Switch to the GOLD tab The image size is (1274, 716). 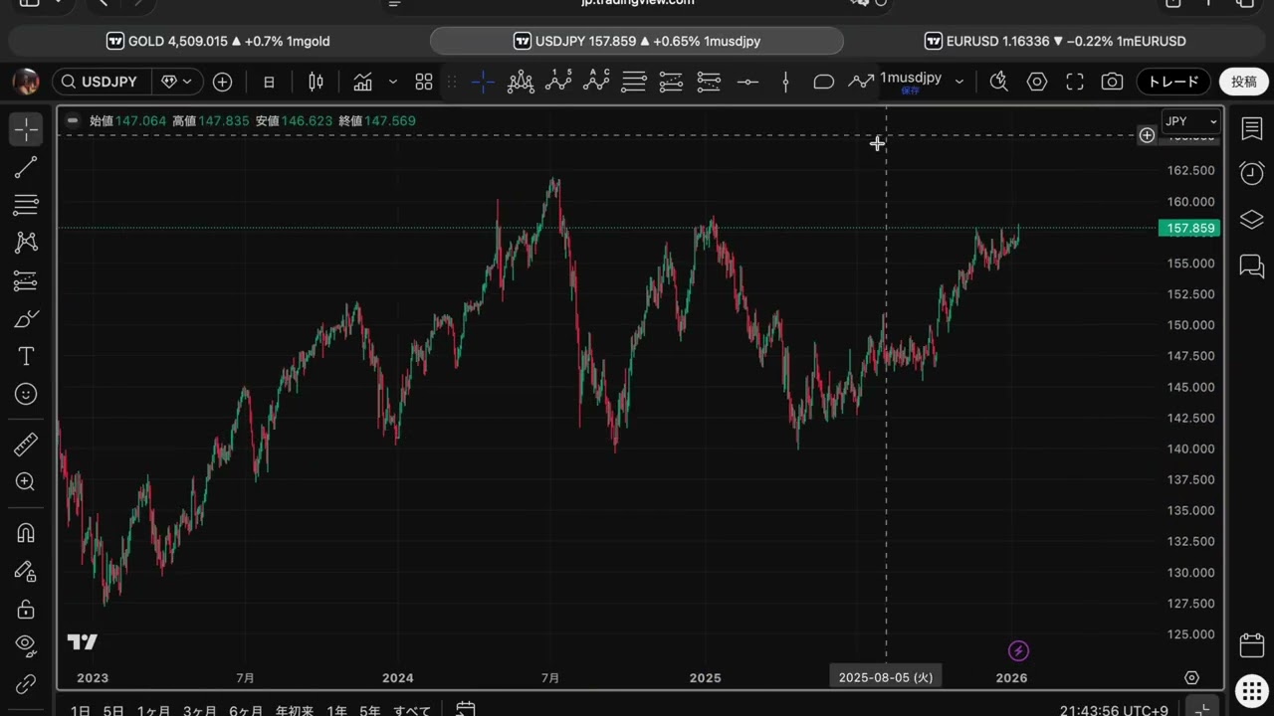click(x=218, y=41)
